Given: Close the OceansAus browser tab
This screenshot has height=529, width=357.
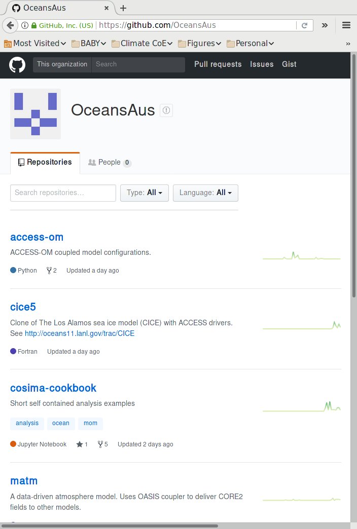Looking at the screenshot, I should click(106, 8).
